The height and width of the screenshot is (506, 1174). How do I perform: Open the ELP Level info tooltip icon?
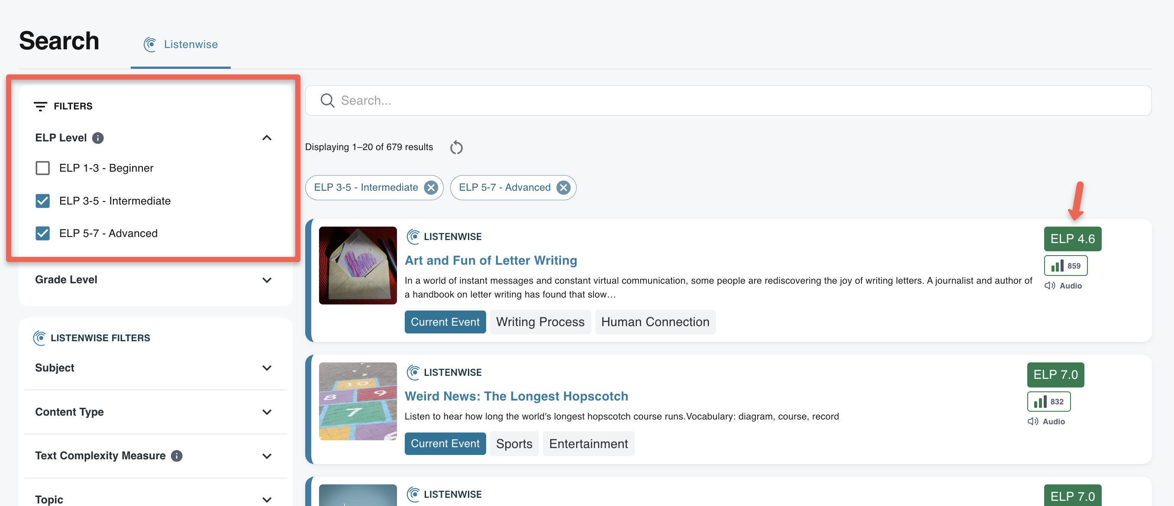pyautogui.click(x=98, y=138)
